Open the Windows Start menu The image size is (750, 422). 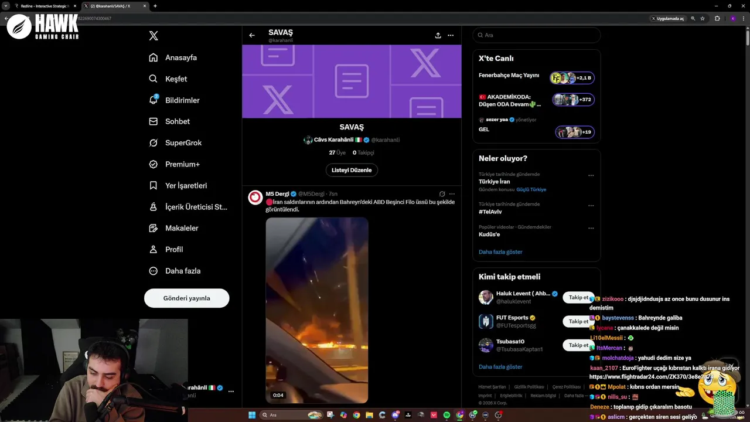point(252,415)
